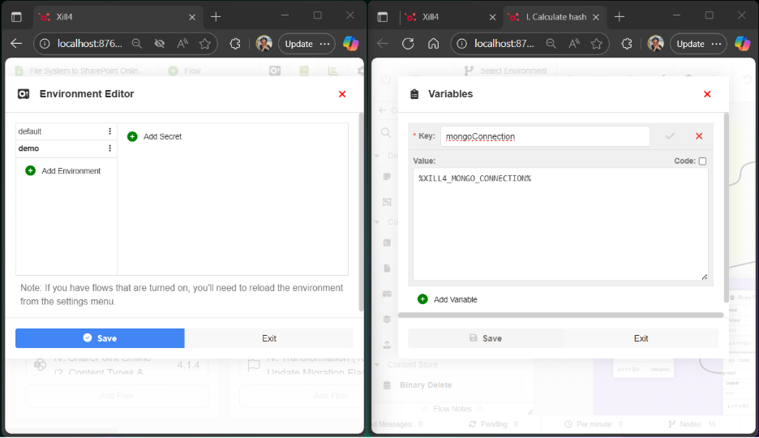The width and height of the screenshot is (759, 438).
Task: Close the Xill4 tab in left browser
Action: [192, 17]
